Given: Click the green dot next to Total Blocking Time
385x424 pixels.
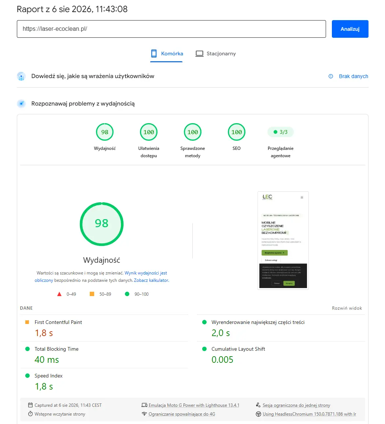Looking at the screenshot, I should click(27, 349).
